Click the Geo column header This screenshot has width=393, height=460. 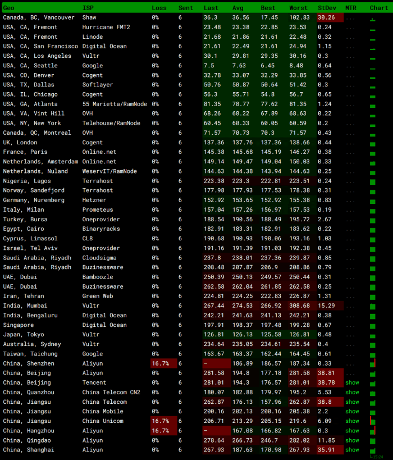(x=8, y=8)
